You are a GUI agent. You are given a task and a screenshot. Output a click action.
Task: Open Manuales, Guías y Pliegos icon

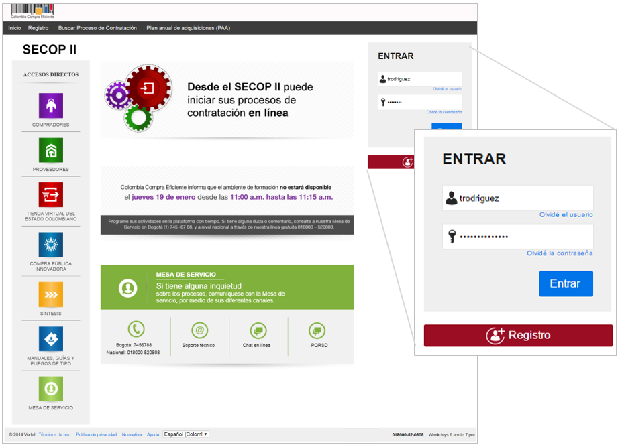click(x=51, y=339)
